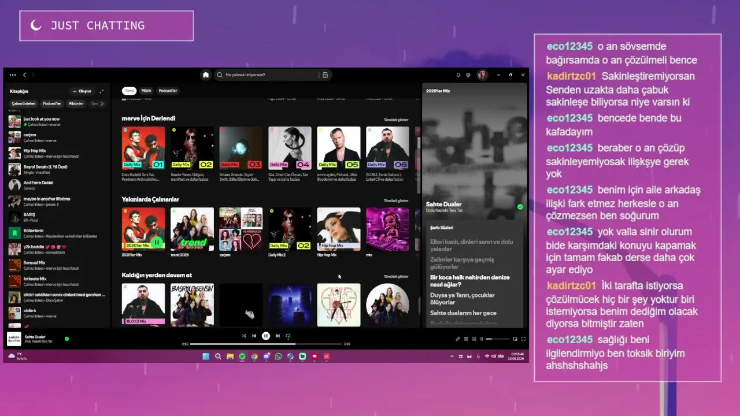Open Windows Start menu
This screenshot has width=740, height=416.
(x=206, y=356)
